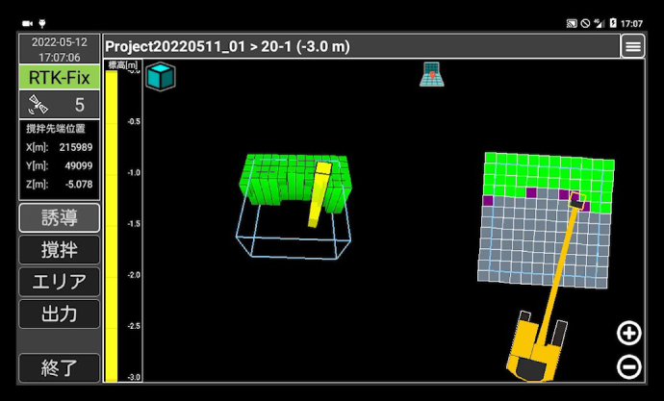Click the green RTK-Fix status indicator
Image resolution: width=664 pixels, height=401 pixels.
coord(59,77)
